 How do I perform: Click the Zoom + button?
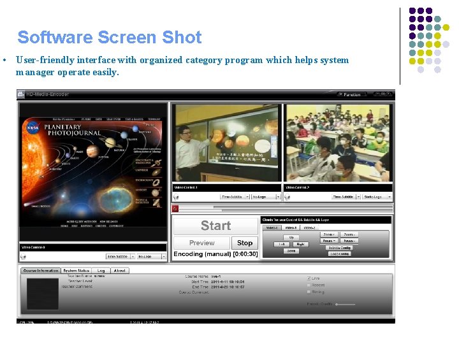coord(330,234)
